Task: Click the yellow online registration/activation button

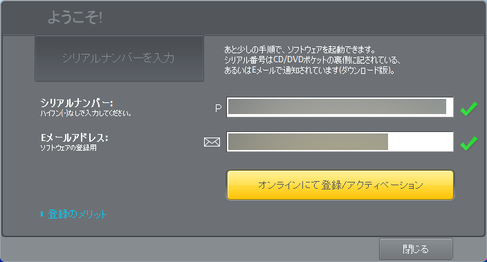Action: coord(340,185)
